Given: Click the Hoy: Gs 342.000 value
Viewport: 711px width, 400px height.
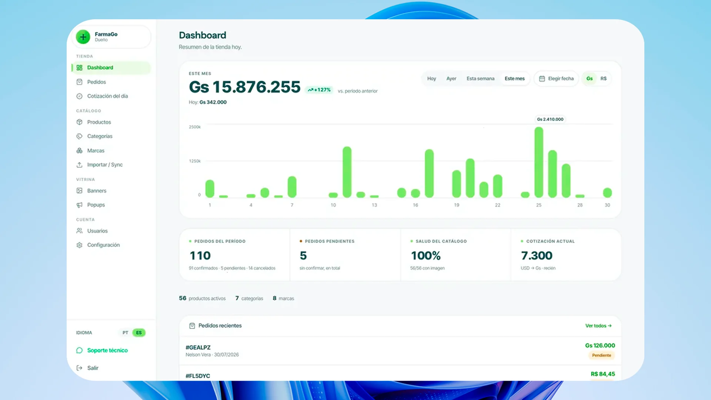Looking at the screenshot, I should (x=208, y=102).
